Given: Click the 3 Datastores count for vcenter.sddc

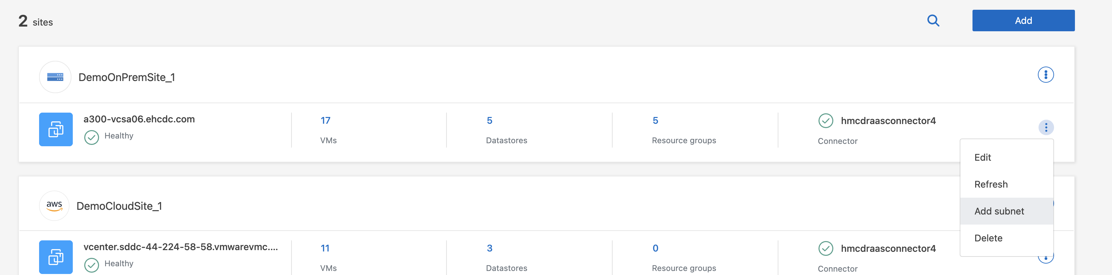Looking at the screenshot, I should point(489,248).
